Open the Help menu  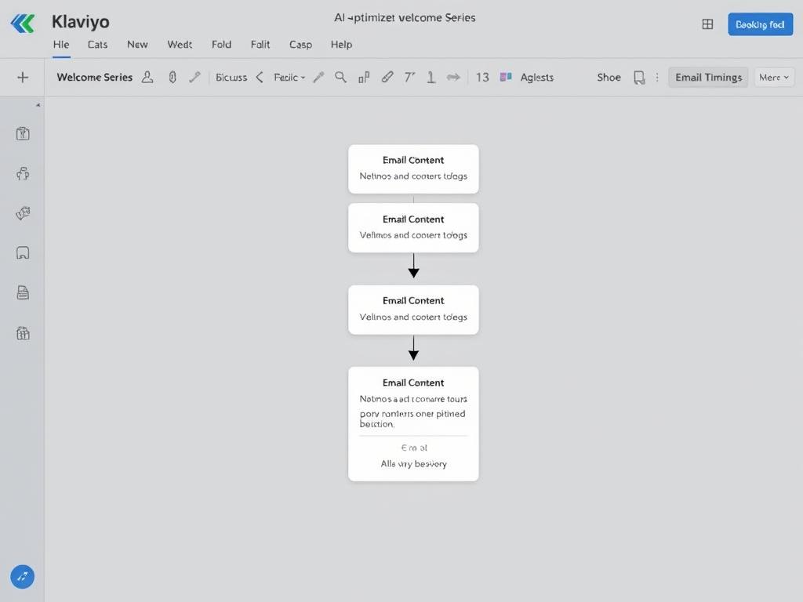coord(341,45)
